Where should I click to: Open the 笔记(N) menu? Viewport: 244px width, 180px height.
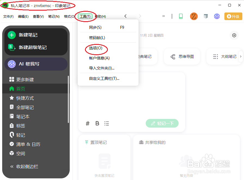[54, 17]
